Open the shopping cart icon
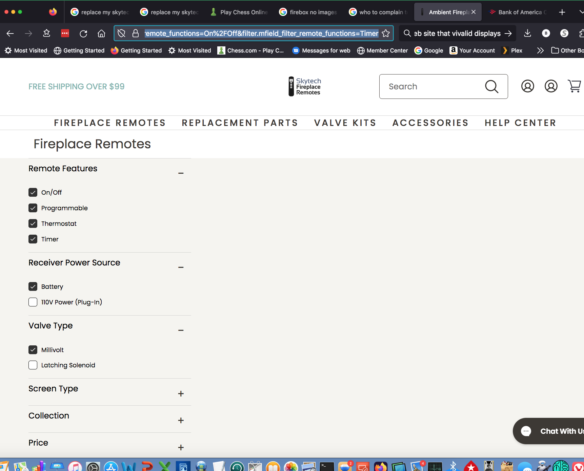This screenshot has height=471, width=584. pos(575,86)
